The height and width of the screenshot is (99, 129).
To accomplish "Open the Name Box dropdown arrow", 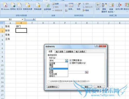I will click(22, 19).
